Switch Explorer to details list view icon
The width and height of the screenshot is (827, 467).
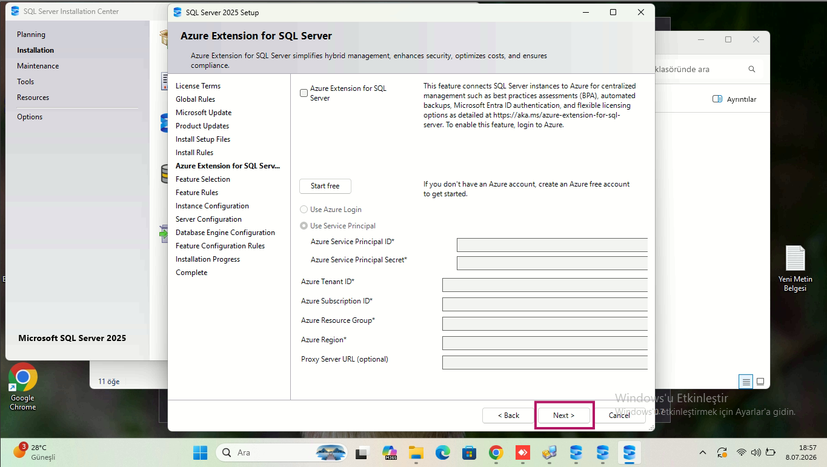pyautogui.click(x=746, y=382)
